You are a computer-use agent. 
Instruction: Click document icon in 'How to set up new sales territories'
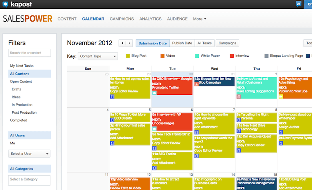[x=112, y=97]
